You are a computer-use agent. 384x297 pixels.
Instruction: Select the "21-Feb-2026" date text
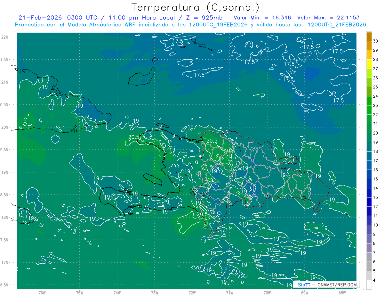point(40,18)
